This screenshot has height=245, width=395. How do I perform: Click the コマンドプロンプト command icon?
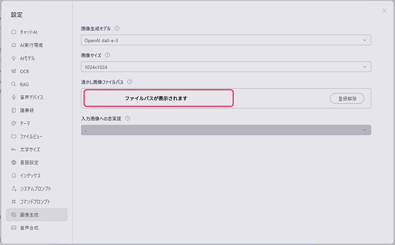tap(14, 201)
